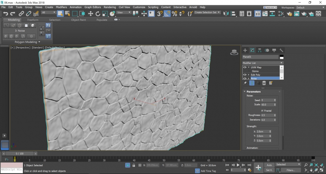
Task: Hide the UVW Map modifier via eye icon
Action: [244, 67]
